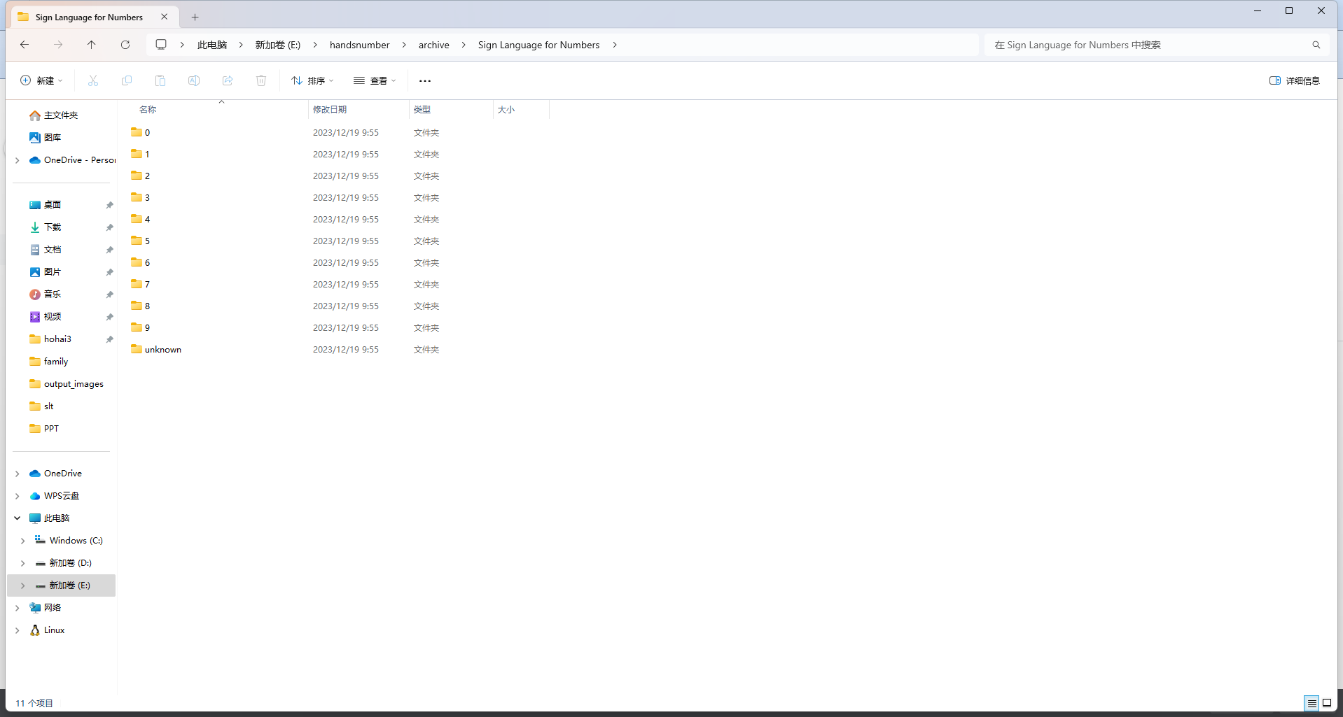Navigate to 此电脑 in breadcrumb
Viewport: 1343px width, 717px height.
pyautogui.click(x=212, y=45)
